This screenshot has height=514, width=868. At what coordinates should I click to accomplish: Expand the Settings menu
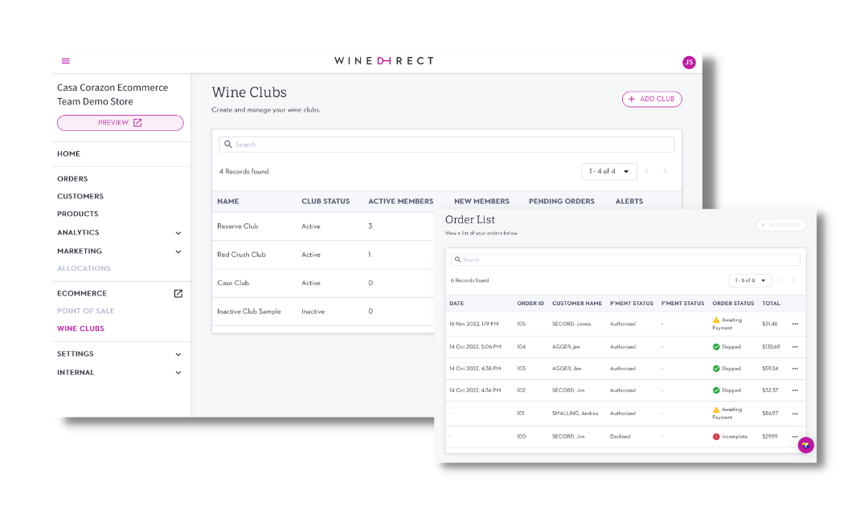pyautogui.click(x=178, y=354)
